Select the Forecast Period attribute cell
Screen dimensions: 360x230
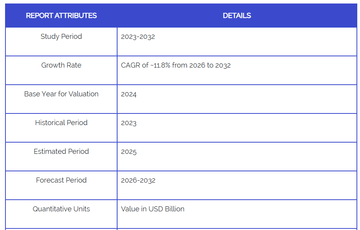[61, 180]
